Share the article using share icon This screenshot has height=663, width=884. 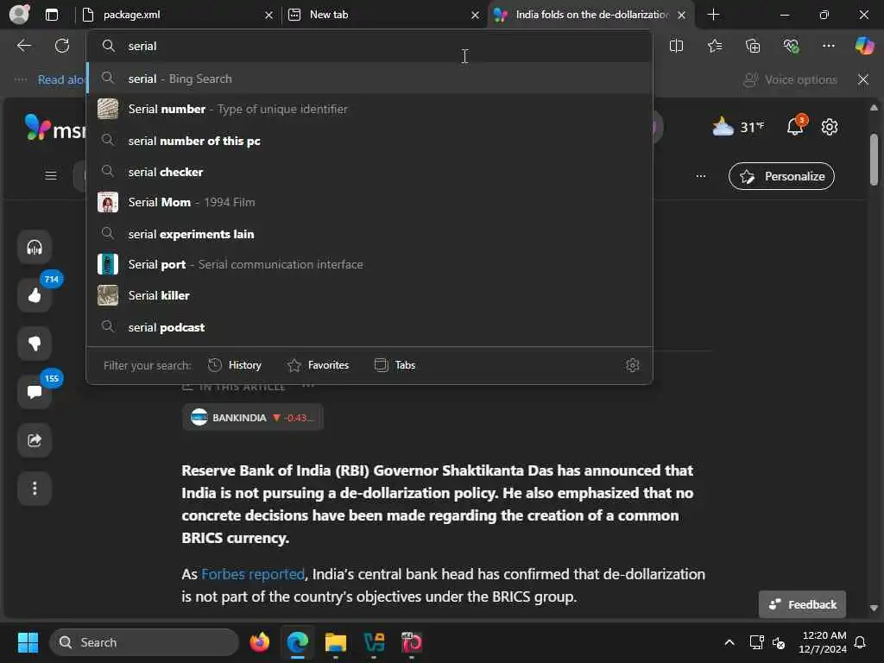click(35, 439)
